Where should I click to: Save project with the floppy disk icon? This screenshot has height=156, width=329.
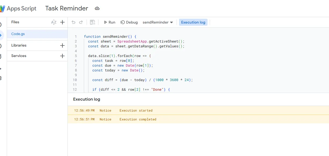click(x=92, y=22)
